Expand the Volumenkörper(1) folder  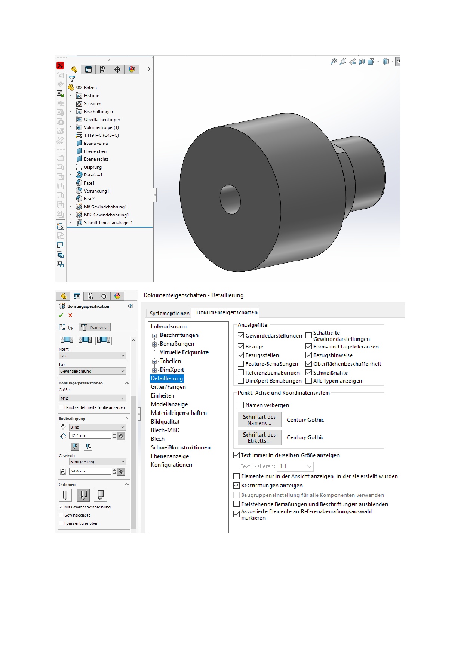tap(70, 127)
